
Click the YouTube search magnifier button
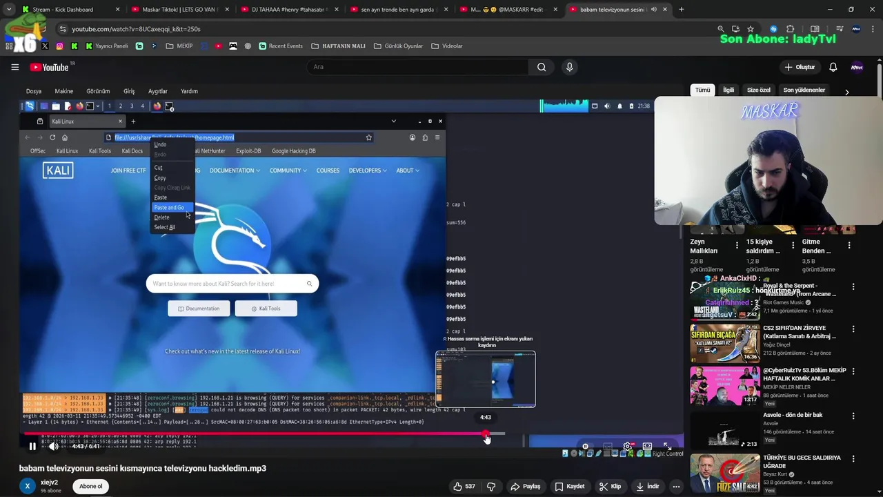tap(542, 67)
